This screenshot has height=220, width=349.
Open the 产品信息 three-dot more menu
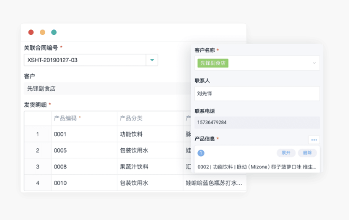[x=314, y=140]
